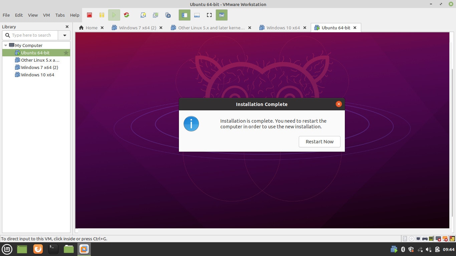This screenshot has height=256, width=456.
Task: Close the Ubuntu 64-bit tab
Action: click(355, 28)
